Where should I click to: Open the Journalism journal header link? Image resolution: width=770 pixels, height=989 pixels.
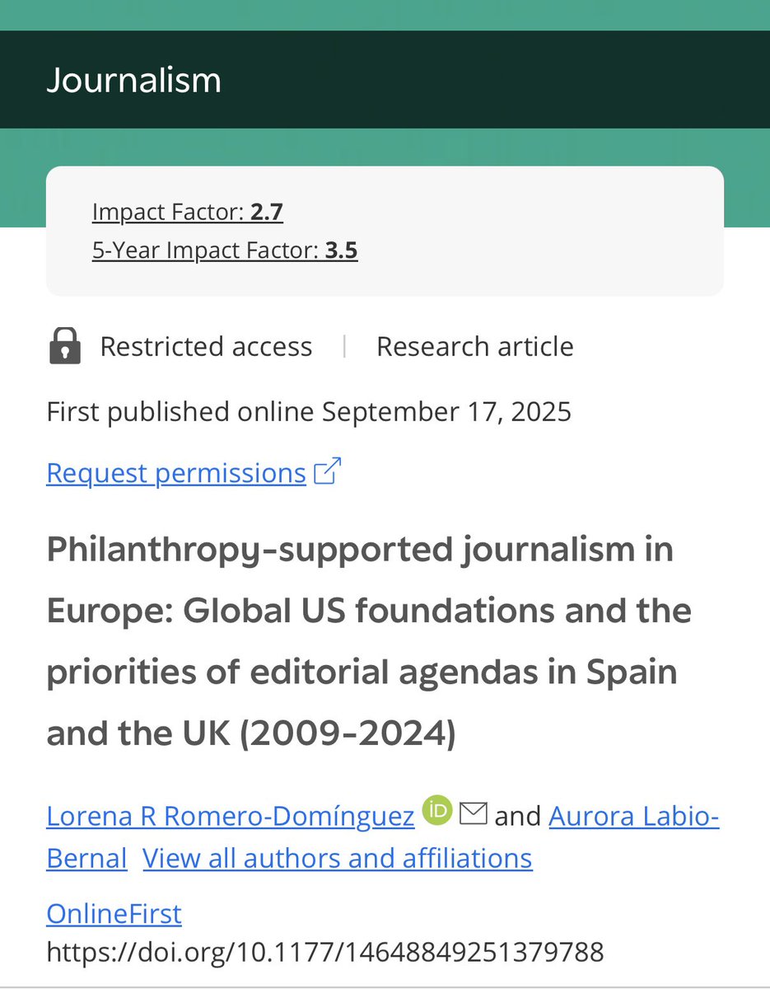[x=133, y=80]
